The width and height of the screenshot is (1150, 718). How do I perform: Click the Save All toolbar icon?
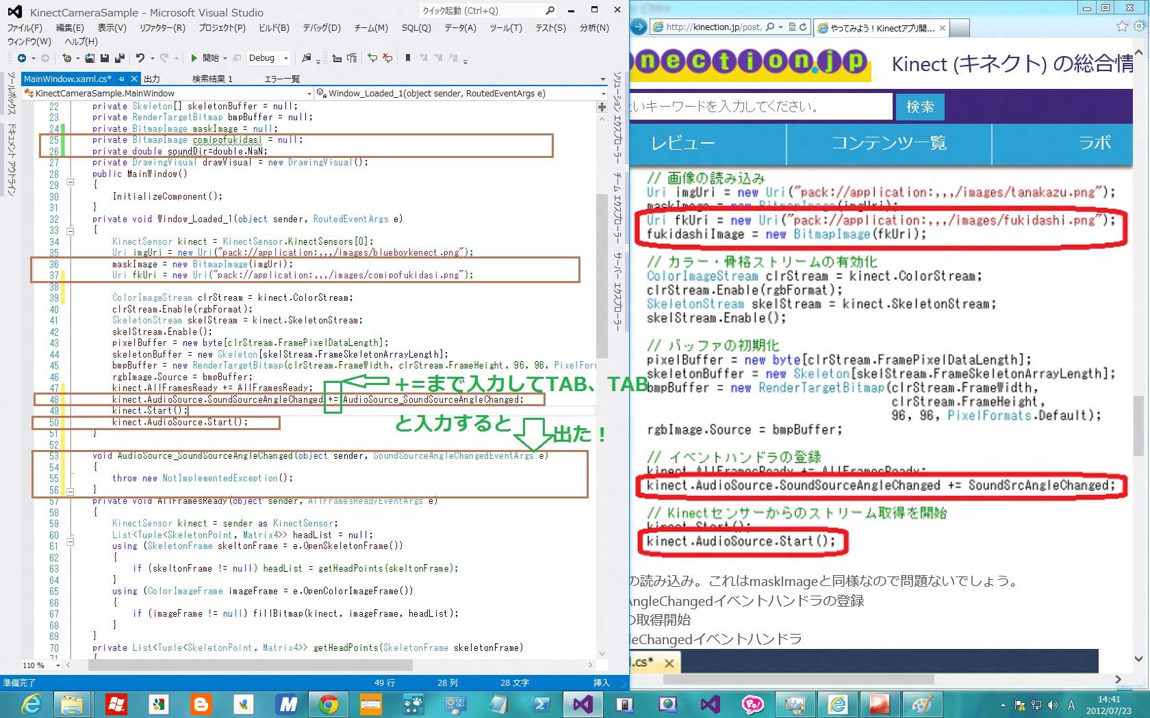120,58
